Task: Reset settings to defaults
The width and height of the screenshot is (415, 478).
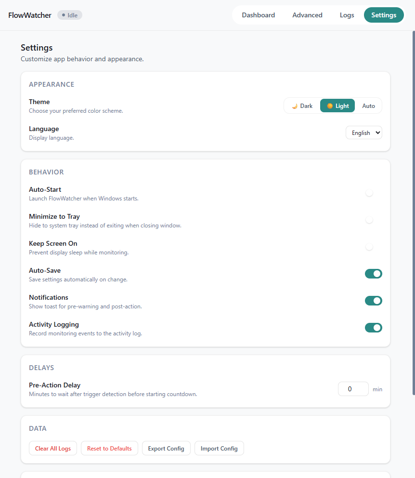Action: pos(109,448)
